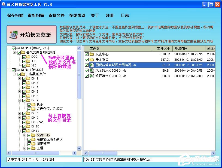222x168 pixels.
Task: Click the 注册 menu item
Action: point(110,16)
